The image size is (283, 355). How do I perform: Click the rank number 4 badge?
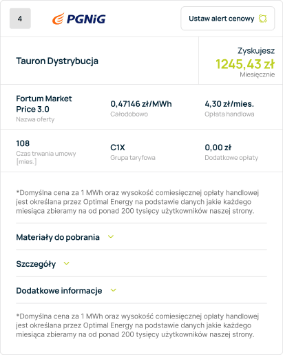(20, 19)
